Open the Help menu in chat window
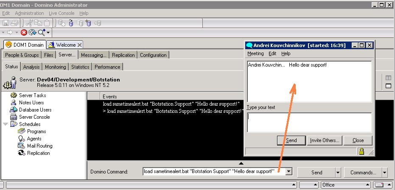Viewport: 395px width, 190px height. pyautogui.click(x=286, y=53)
